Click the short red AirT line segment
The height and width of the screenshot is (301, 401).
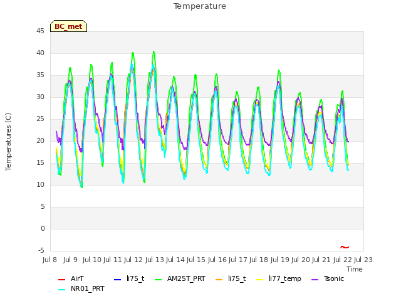click(x=345, y=247)
